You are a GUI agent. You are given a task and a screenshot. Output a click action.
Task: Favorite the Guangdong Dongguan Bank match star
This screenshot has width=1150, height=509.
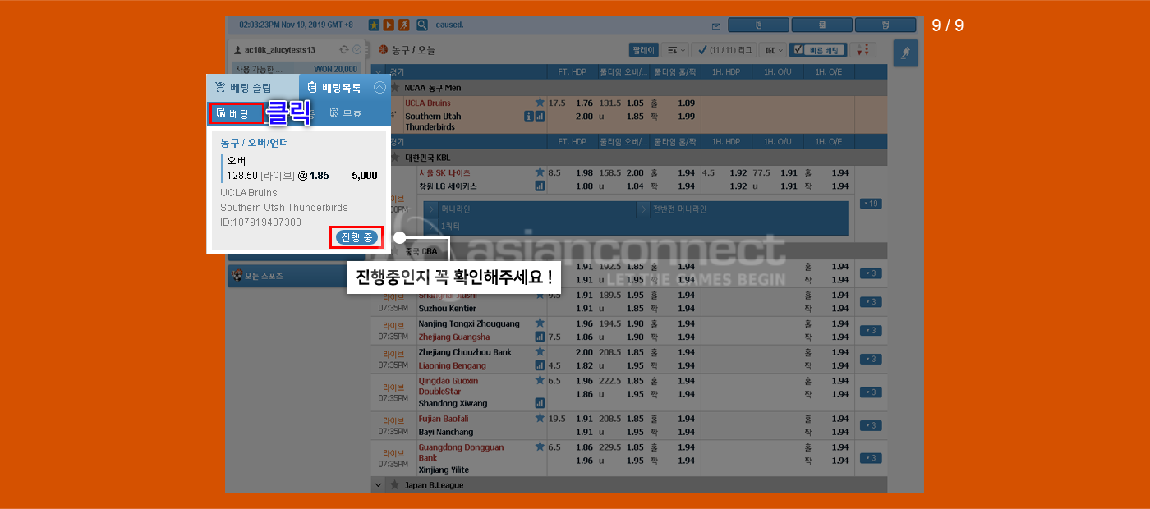coord(540,447)
